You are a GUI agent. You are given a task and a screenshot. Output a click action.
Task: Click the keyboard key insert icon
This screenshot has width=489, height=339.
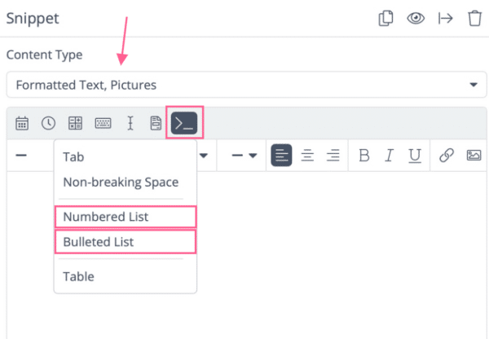pos(103,123)
